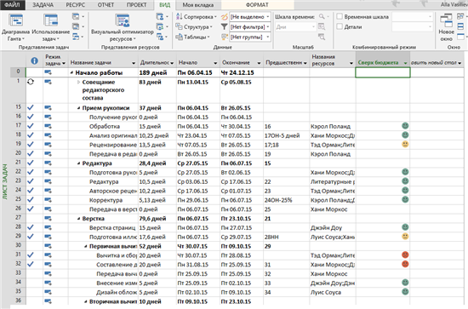Open the Не выделено highlight dropdown
468x309 pixels.
(x=268, y=17)
